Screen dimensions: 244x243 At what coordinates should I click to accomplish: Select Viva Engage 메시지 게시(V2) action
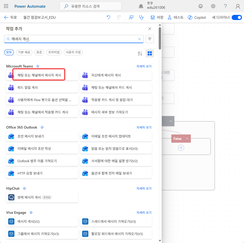pyautogui.click(x=42, y=221)
